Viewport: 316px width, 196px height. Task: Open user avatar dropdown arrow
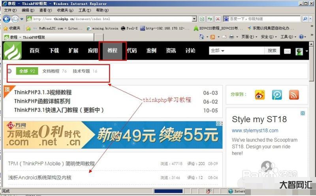(x=307, y=51)
